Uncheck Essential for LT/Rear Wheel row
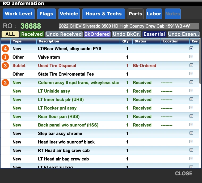 (x=191, y=49)
